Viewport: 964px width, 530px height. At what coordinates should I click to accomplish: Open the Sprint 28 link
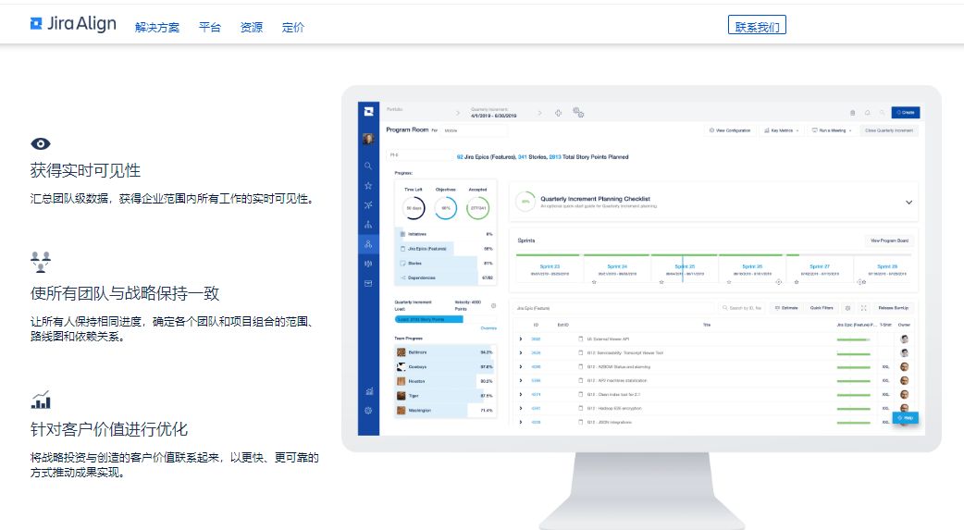[887, 266]
